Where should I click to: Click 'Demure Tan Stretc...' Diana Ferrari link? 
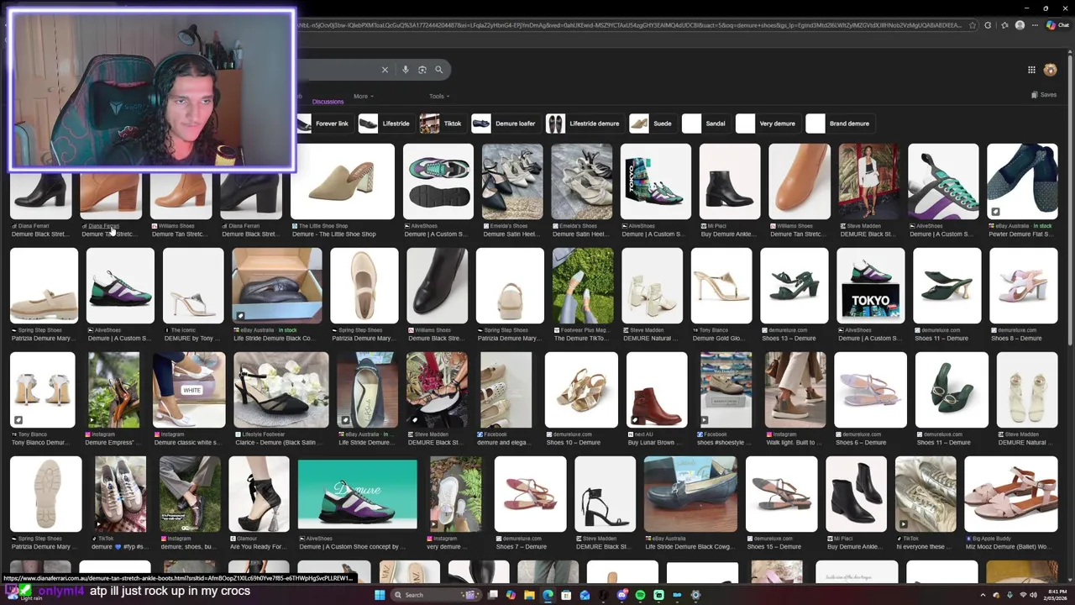click(x=108, y=234)
